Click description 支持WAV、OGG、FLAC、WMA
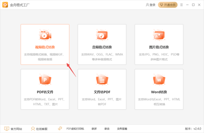 [102, 55]
